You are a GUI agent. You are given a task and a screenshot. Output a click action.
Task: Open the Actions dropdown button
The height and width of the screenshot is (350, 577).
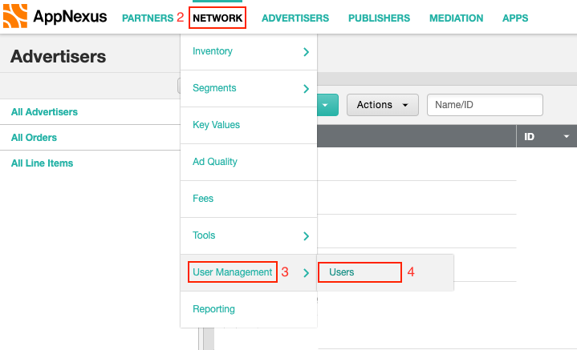pyautogui.click(x=382, y=105)
